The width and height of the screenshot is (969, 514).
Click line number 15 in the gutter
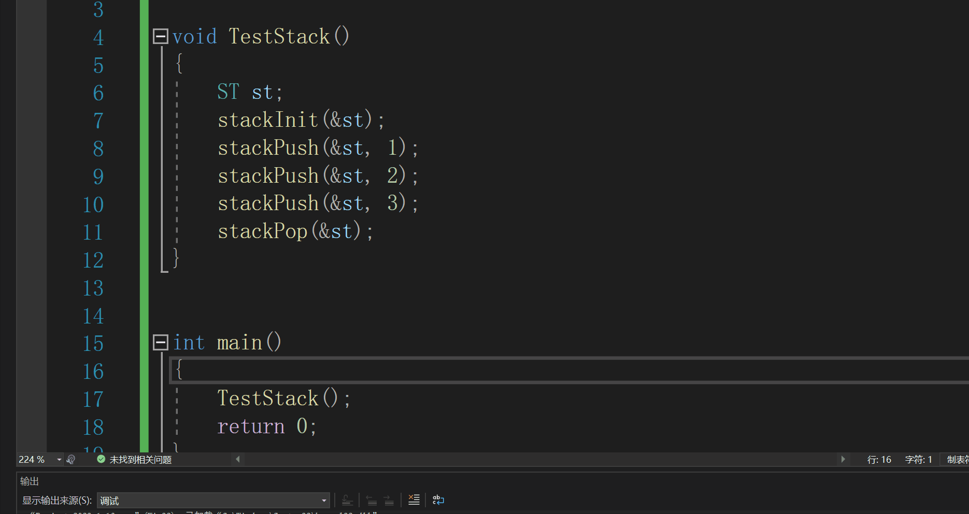coord(93,344)
